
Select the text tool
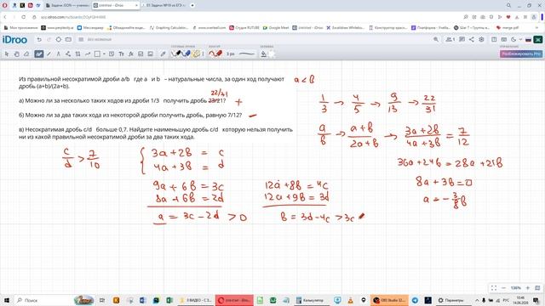(x=121, y=54)
